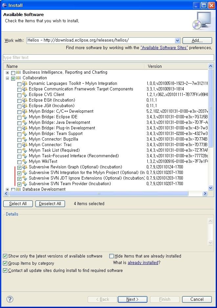
Task: Click the Subversive SVN Mylyn Integration icon
Action: [25, 172]
